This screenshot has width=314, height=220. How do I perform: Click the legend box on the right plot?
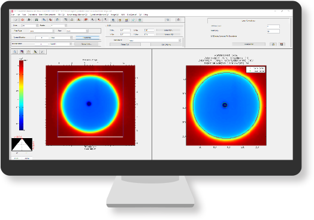tap(256, 69)
